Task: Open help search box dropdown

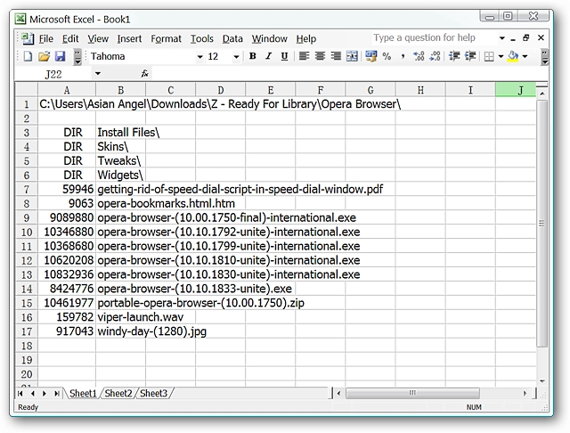Action: [x=502, y=37]
